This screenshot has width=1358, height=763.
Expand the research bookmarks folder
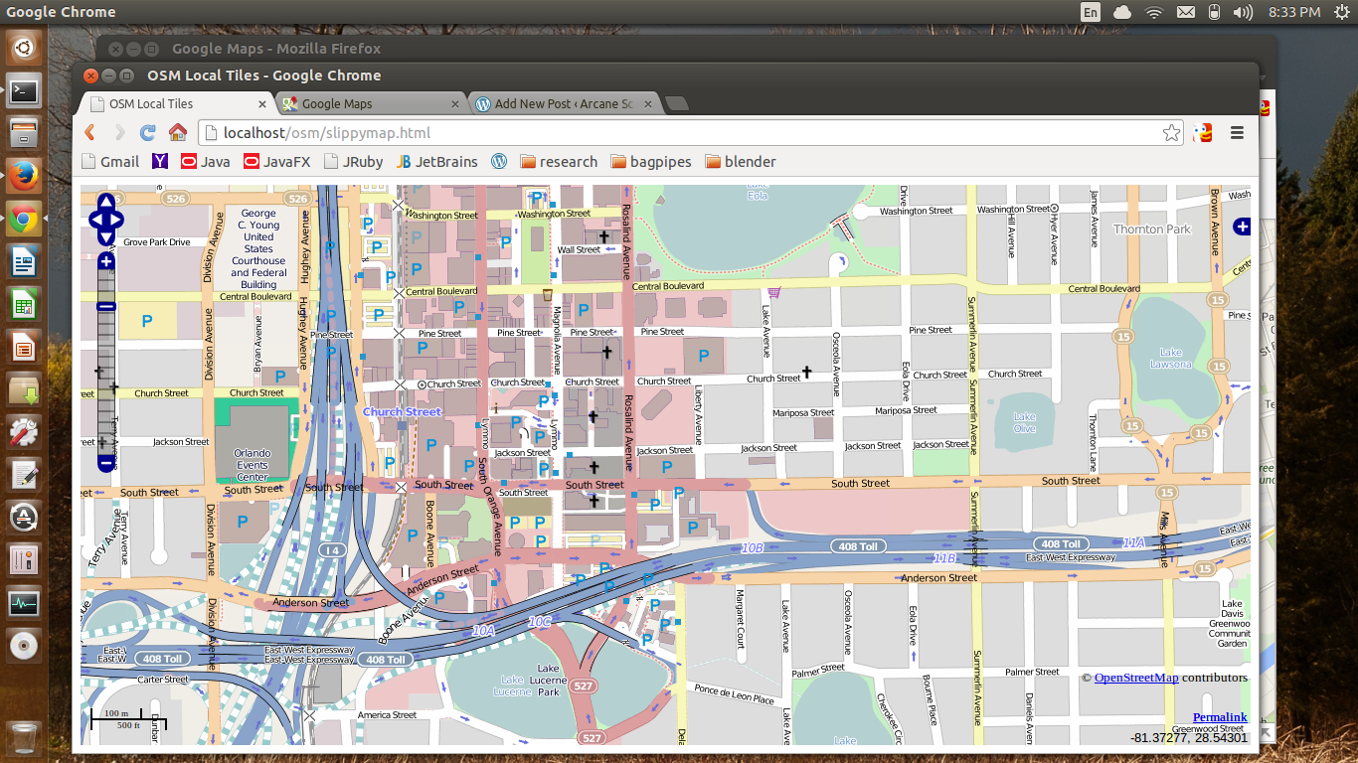pyautogui.click(x=559, y=162)
